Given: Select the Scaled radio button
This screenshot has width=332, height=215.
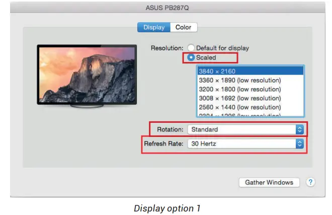Looking at the screenshot, I should [x=191, y=57].
